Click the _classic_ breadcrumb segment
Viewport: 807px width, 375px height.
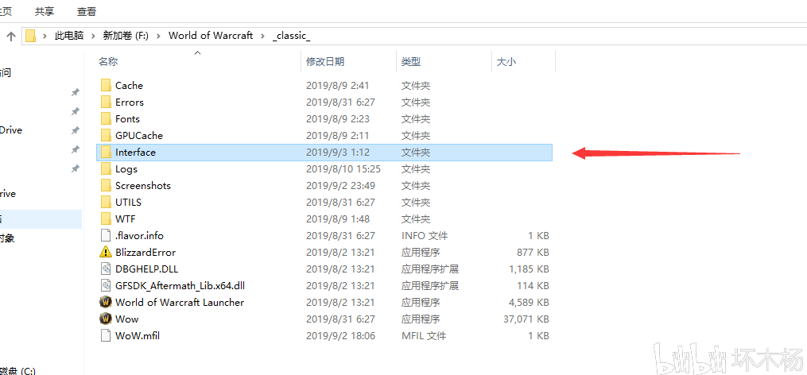tap(292, 36)
